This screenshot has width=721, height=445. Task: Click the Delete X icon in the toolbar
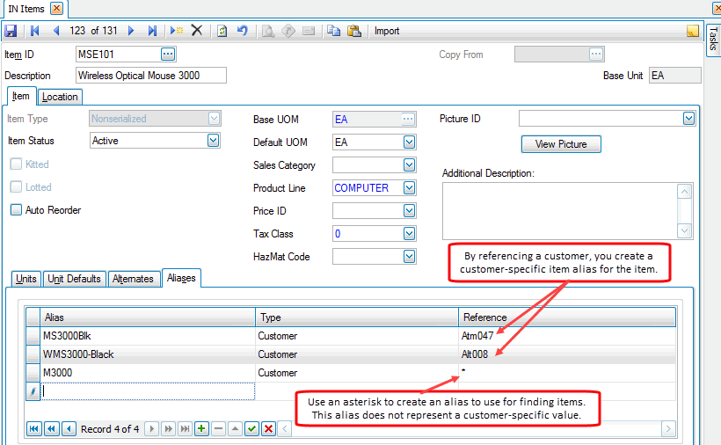click(x=196, y=31)
